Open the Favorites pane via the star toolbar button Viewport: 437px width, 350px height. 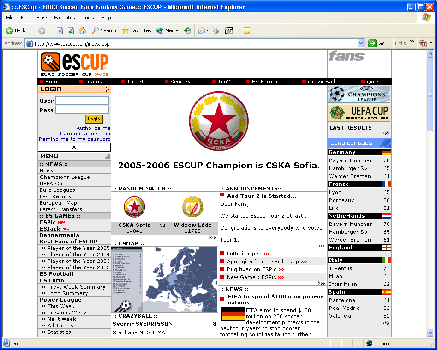136,30
